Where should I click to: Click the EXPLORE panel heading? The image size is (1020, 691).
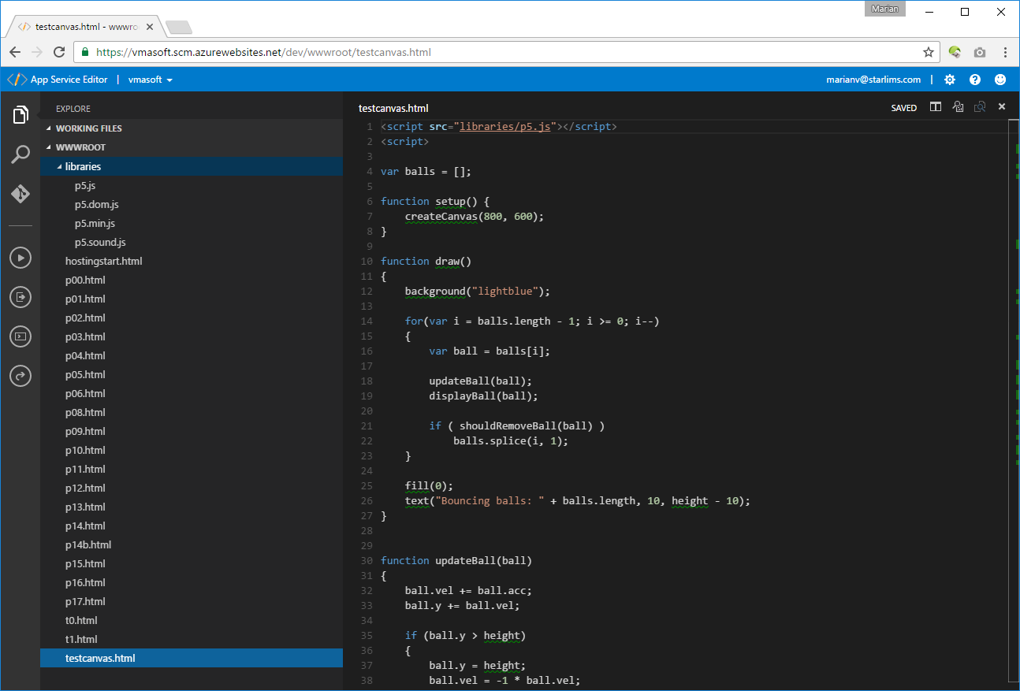73,109
